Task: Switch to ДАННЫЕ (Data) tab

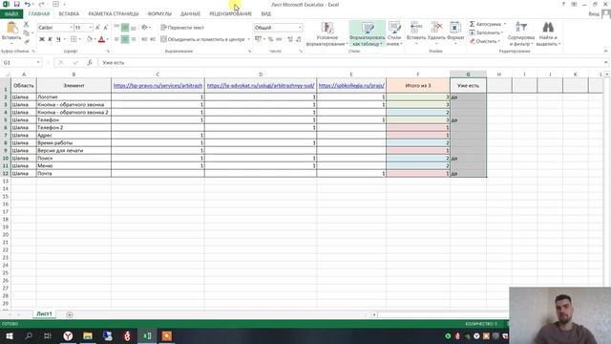Action: pos(191,14)
